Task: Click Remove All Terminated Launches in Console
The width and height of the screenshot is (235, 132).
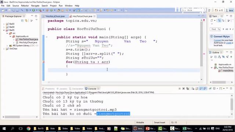Action: point(188,89)
